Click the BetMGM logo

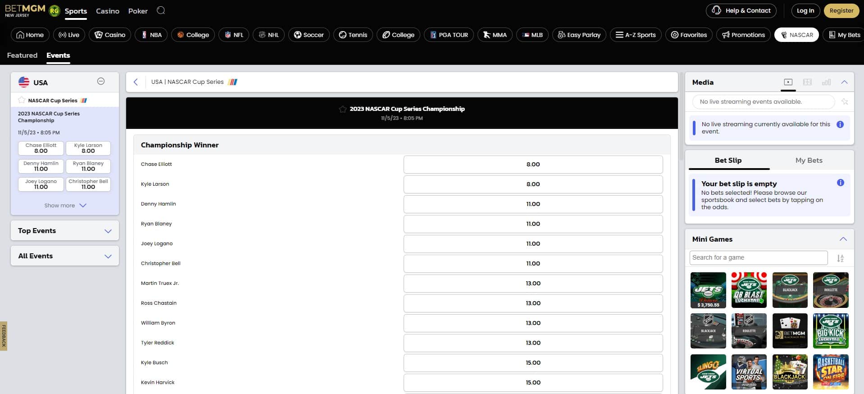(25, 10)
